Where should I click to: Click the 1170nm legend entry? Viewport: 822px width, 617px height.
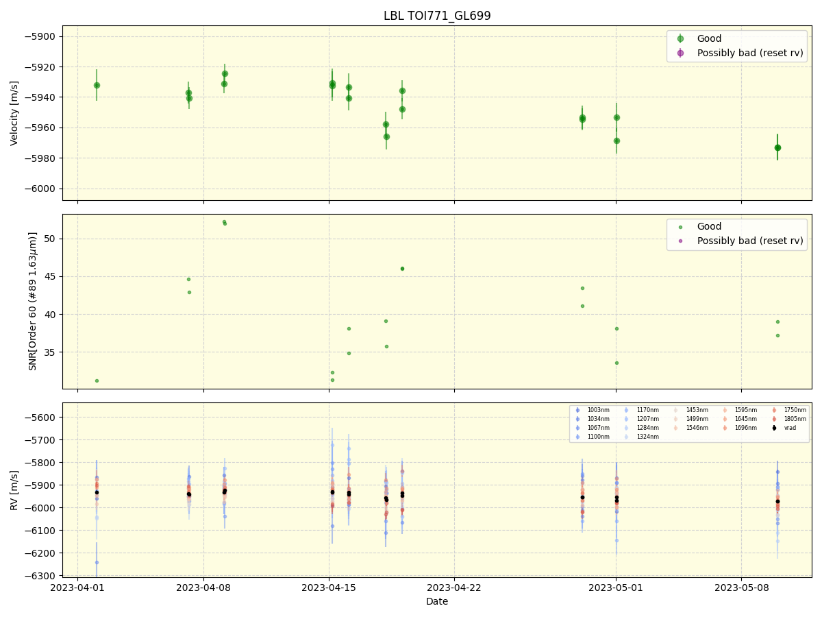(x=647, y=410)
